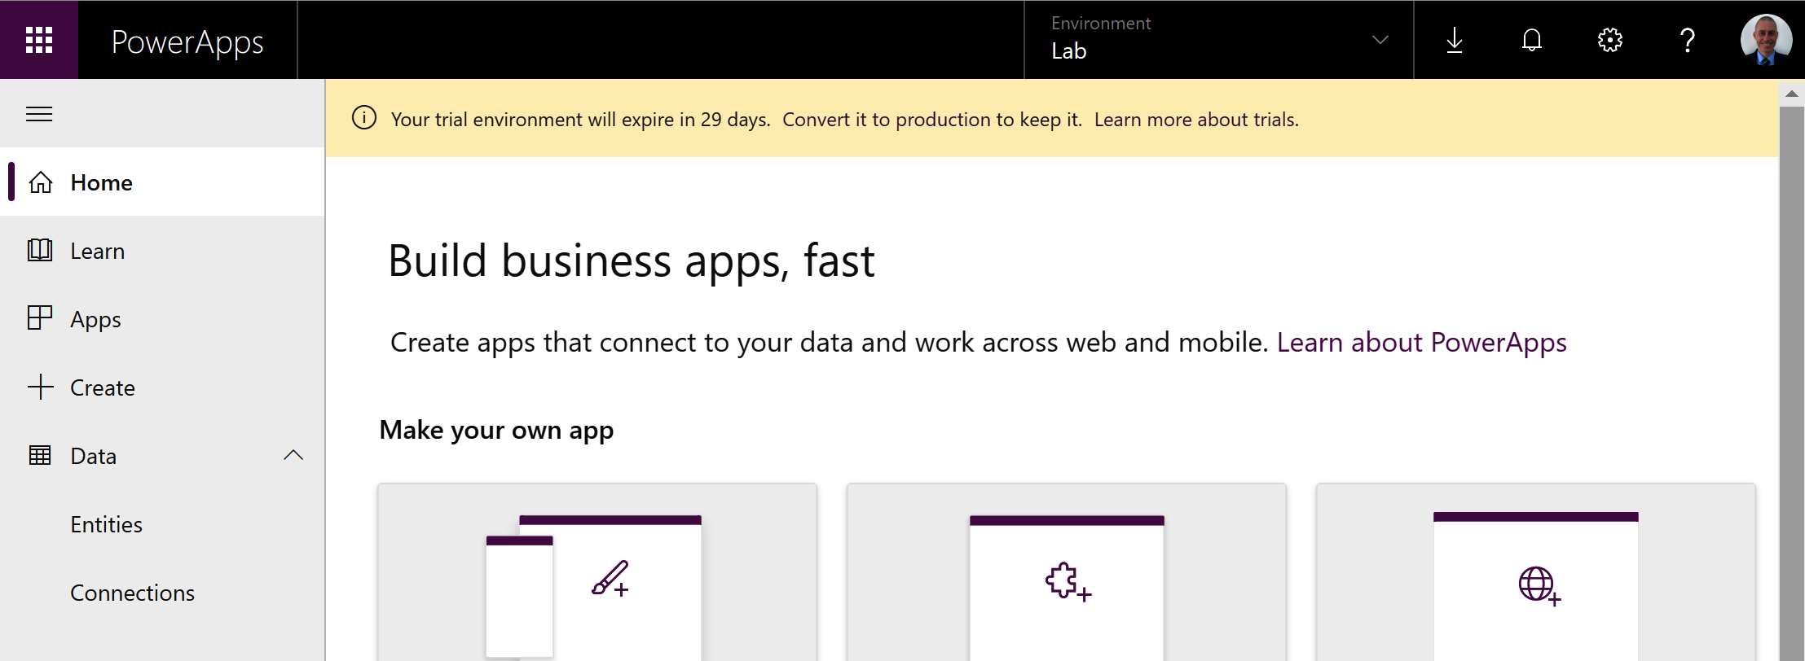Select Home in the left navigation

pos(162,182)
